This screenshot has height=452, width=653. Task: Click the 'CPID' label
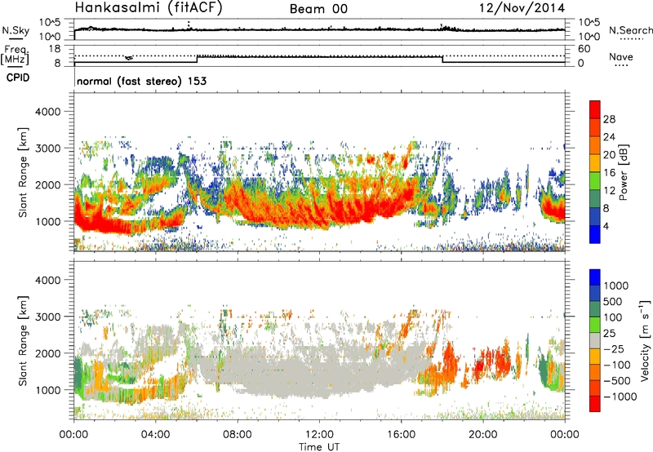(x=18, y=78)
